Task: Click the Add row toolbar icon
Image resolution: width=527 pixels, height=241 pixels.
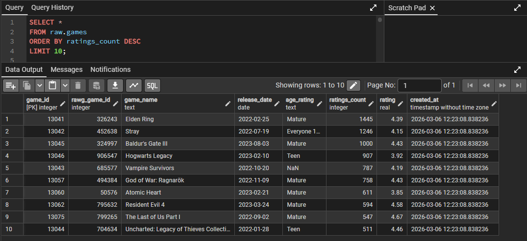Action: coord(11,86)
